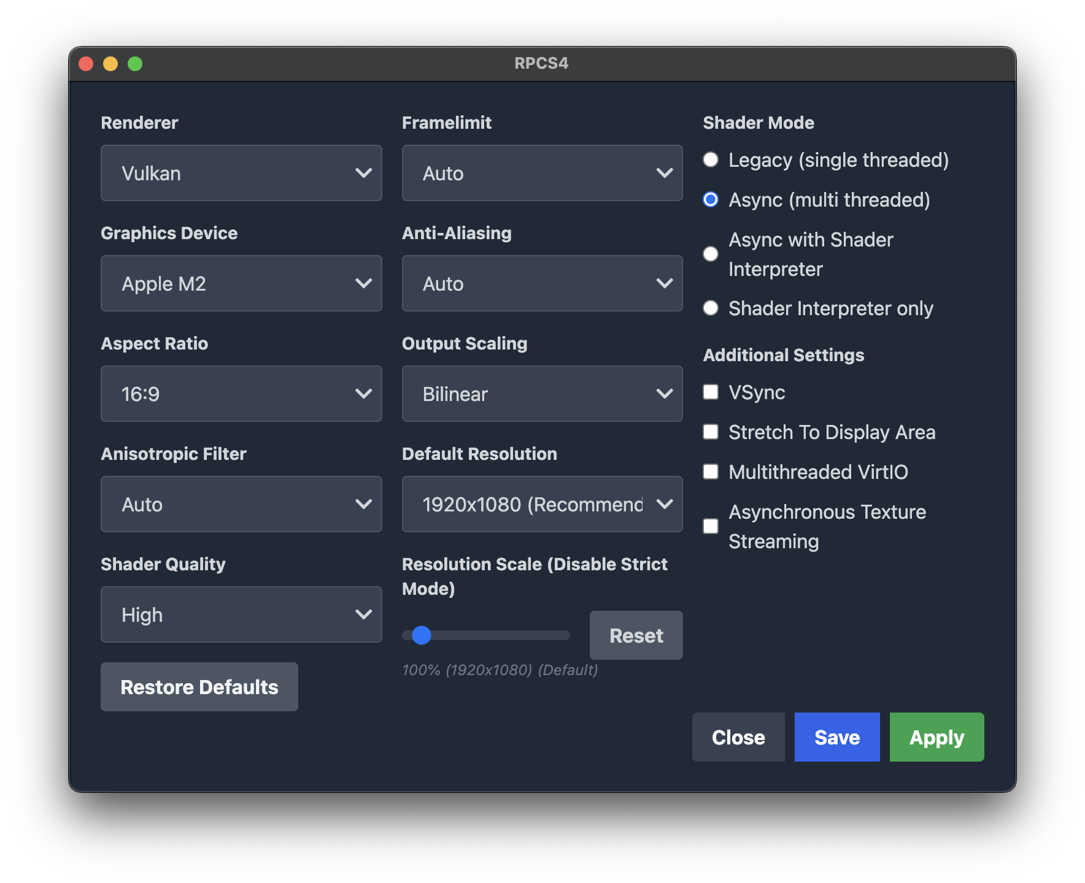Select Async with Shader Interpreter option
Image resolution: width=1085 pixels, height=883 pixels.
[x=711, y=254]
